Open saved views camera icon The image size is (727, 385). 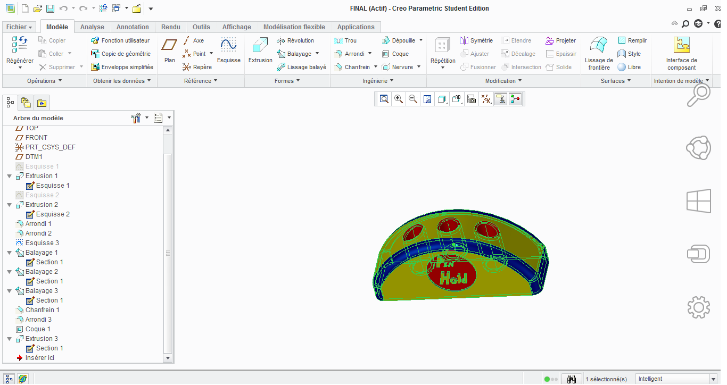[x=471, y=99]
